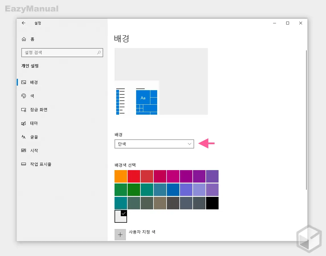Image resolution: width=326 pixels, height=256 pixels.
Task: Click the 테마 theme icon
Action: point(24,123)
